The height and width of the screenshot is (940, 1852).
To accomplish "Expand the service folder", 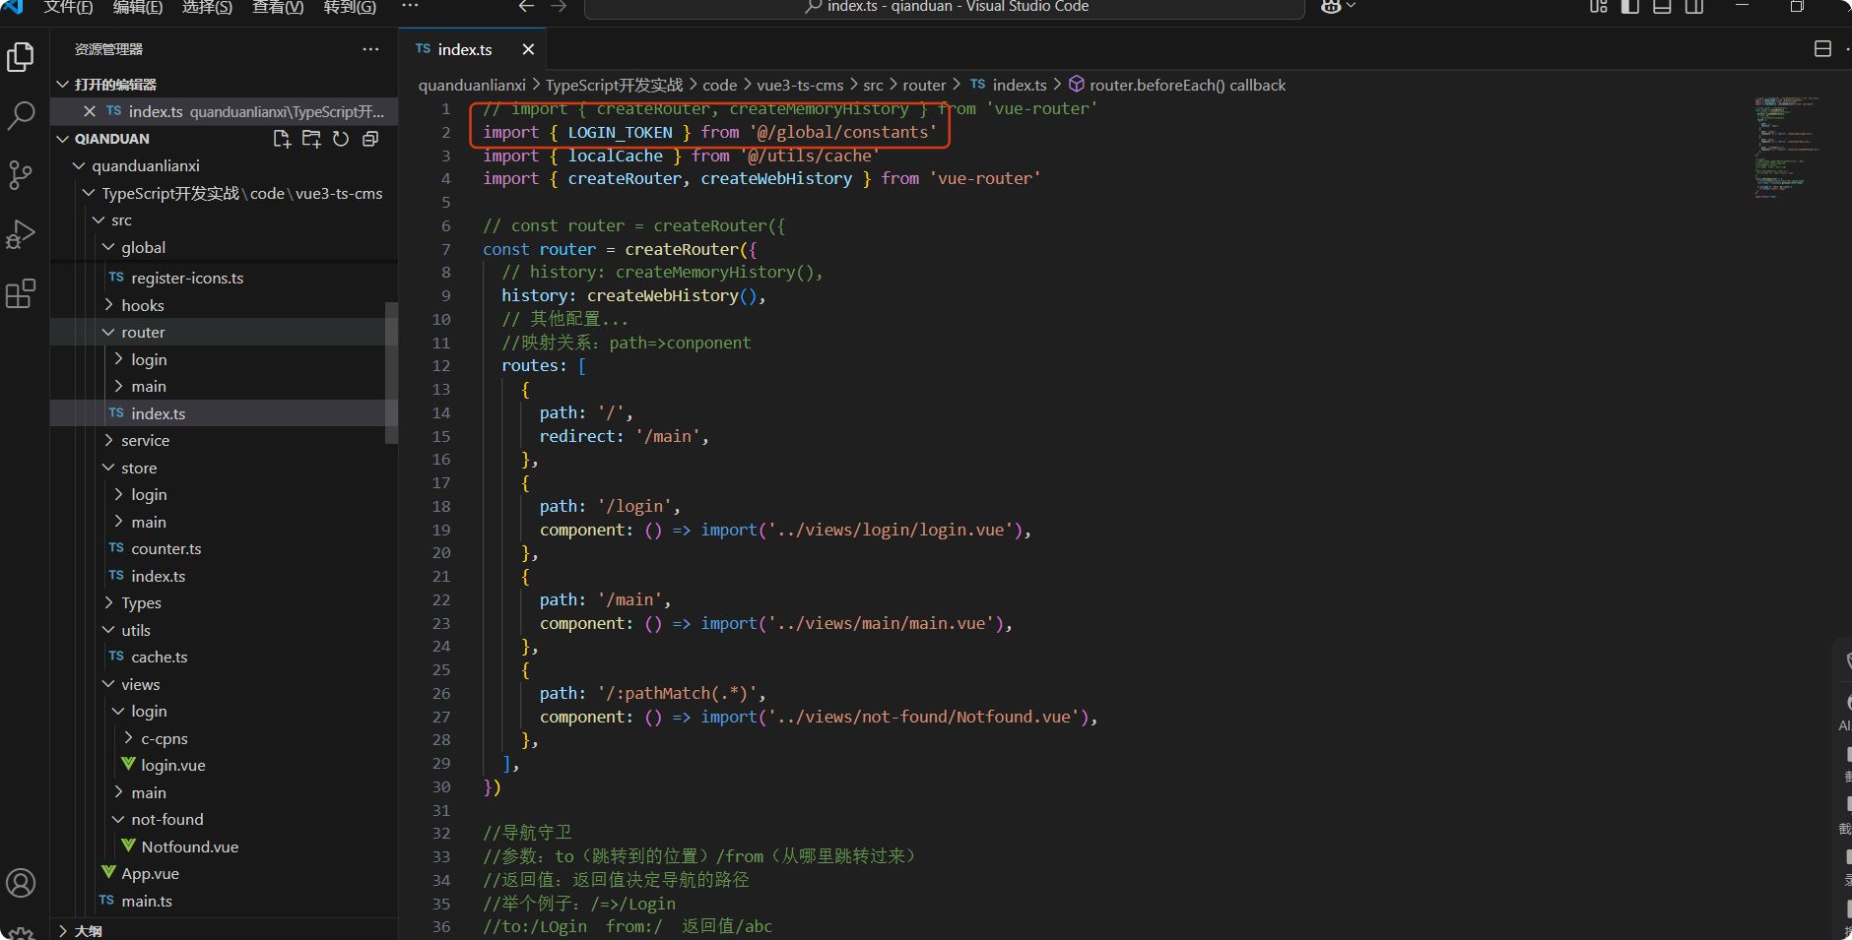I will coord(145,440).
